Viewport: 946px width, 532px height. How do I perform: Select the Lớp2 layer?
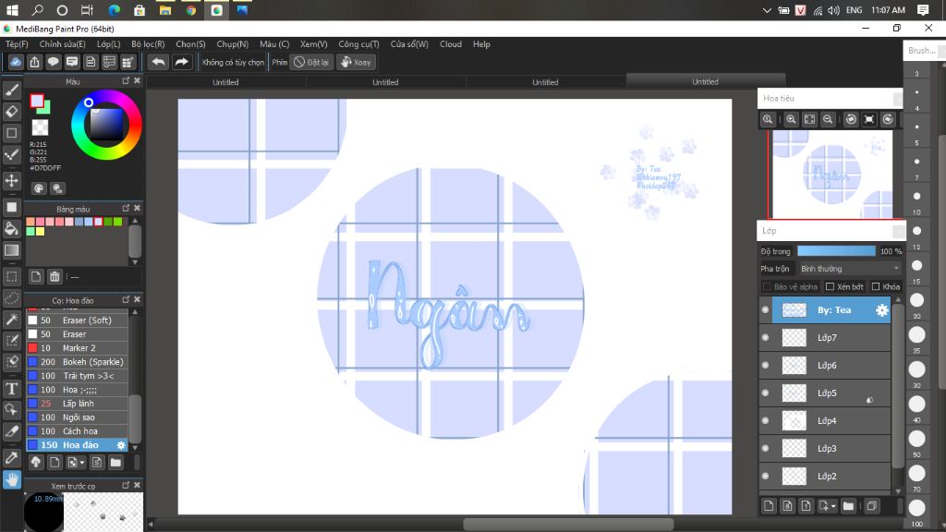pos(824,476)
